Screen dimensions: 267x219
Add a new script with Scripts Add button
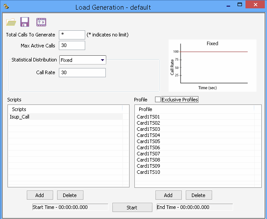pyautogui.click(x=40, y=195)
